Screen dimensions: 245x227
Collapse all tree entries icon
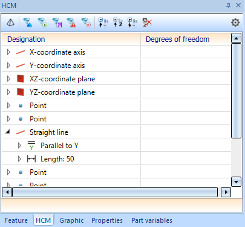pyautogui.click(x=103, y=22)
